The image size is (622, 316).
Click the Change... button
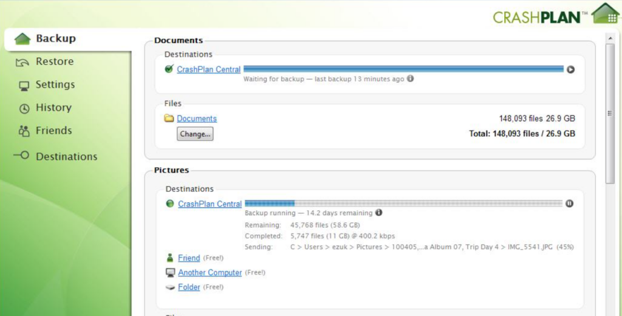point(195,134)
